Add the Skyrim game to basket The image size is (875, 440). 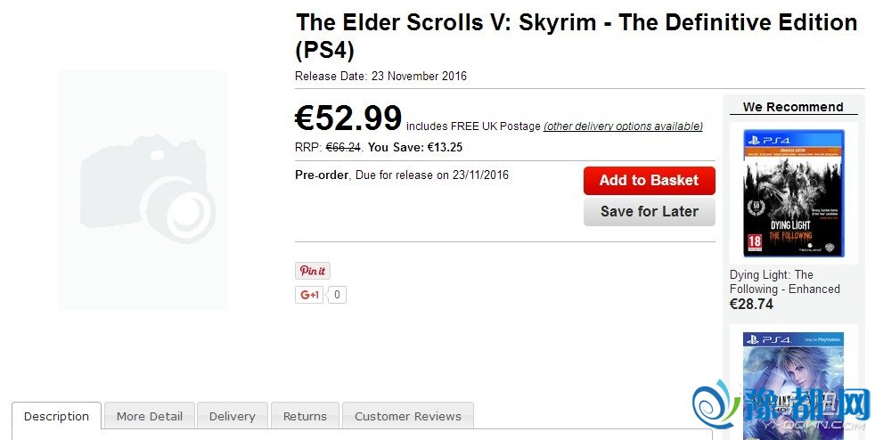pyautogui.click(x=649, y=180)
